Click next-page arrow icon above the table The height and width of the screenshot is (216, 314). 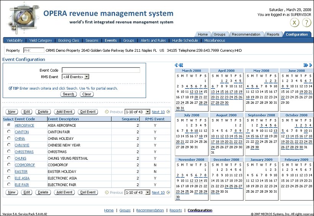click(x=168, y=112)
